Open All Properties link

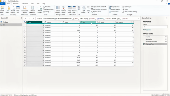(x=147, y=30)
